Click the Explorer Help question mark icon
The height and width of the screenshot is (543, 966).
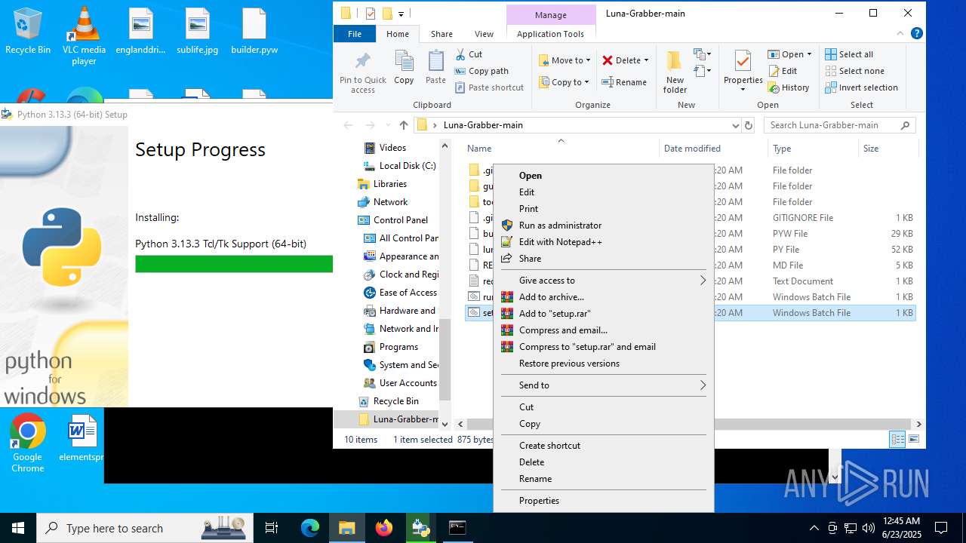917,34
